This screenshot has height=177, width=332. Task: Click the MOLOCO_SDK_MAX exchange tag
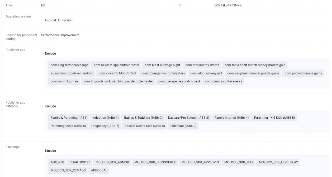(x=239, y=162)
